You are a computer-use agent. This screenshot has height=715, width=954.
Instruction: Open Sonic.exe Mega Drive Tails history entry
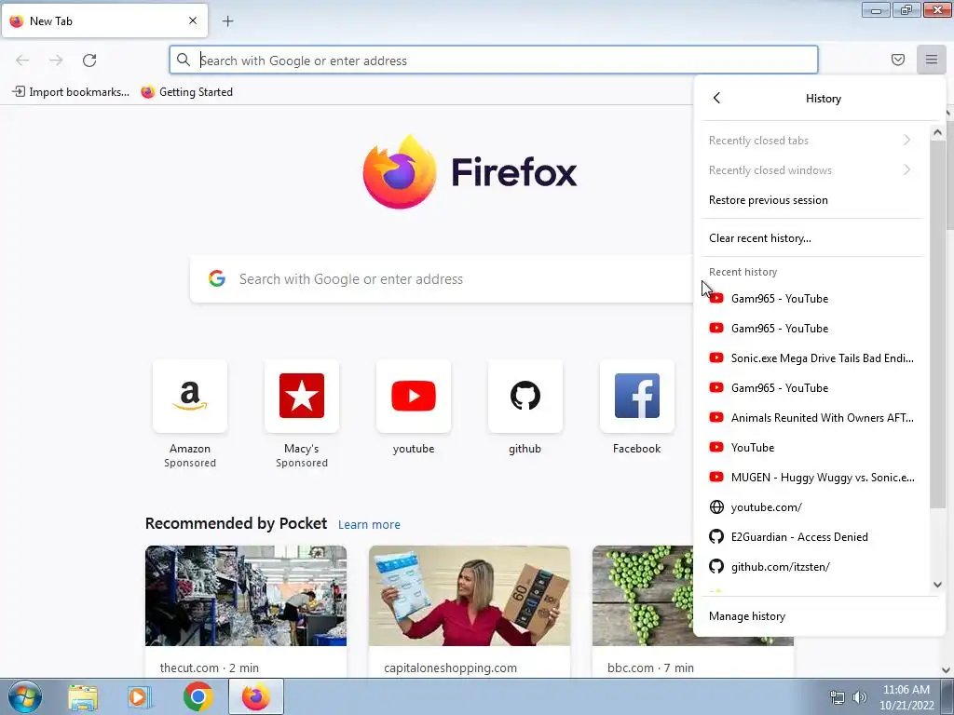(x=812, y=358)
